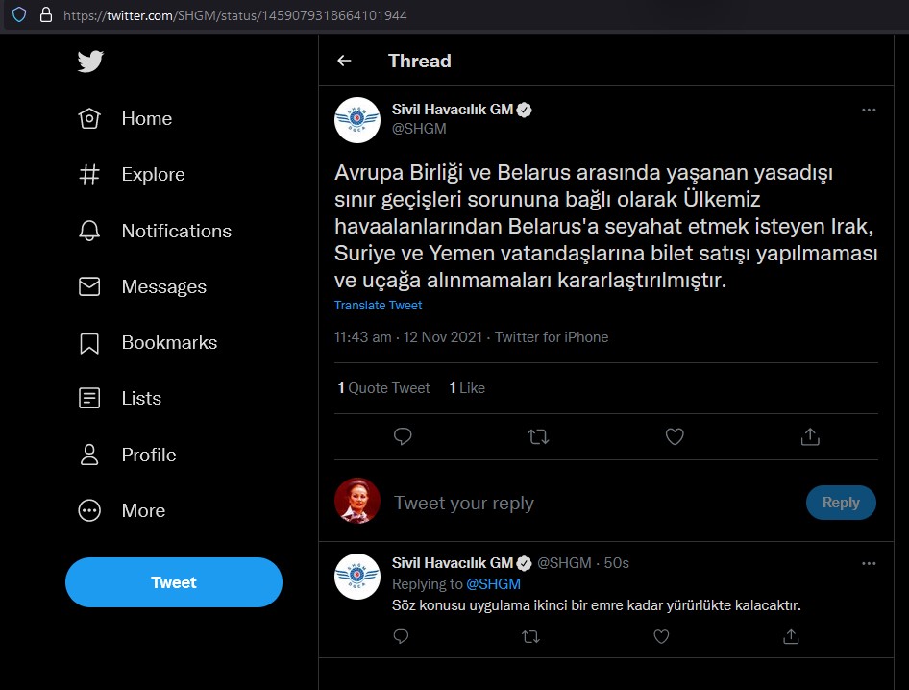The image size is (909, 690).
Task: Click the padlock site security icon
Action: click(46, 14)
